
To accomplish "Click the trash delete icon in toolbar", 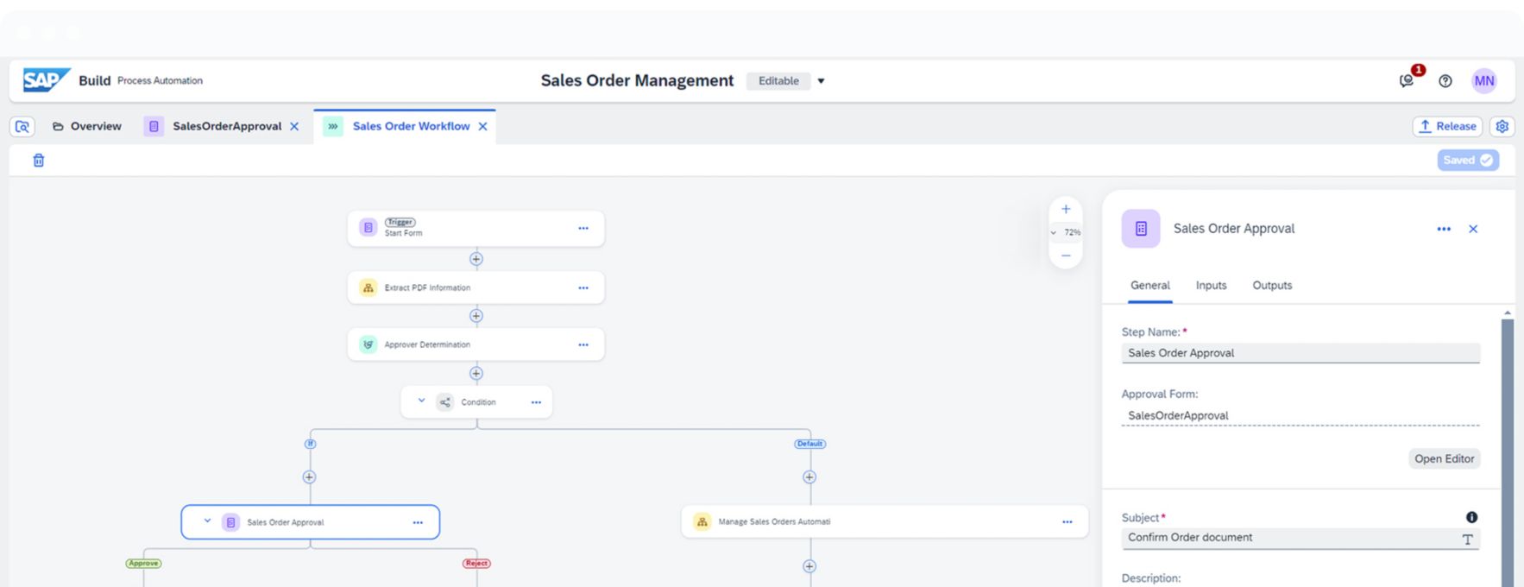I will [39, 161].
